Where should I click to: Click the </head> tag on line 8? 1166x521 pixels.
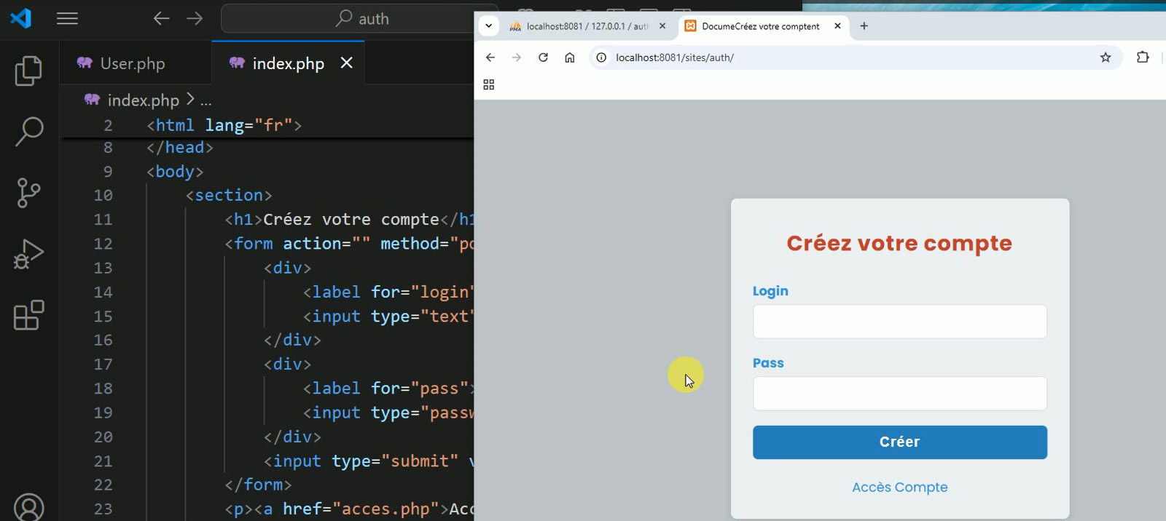[180, 148]
